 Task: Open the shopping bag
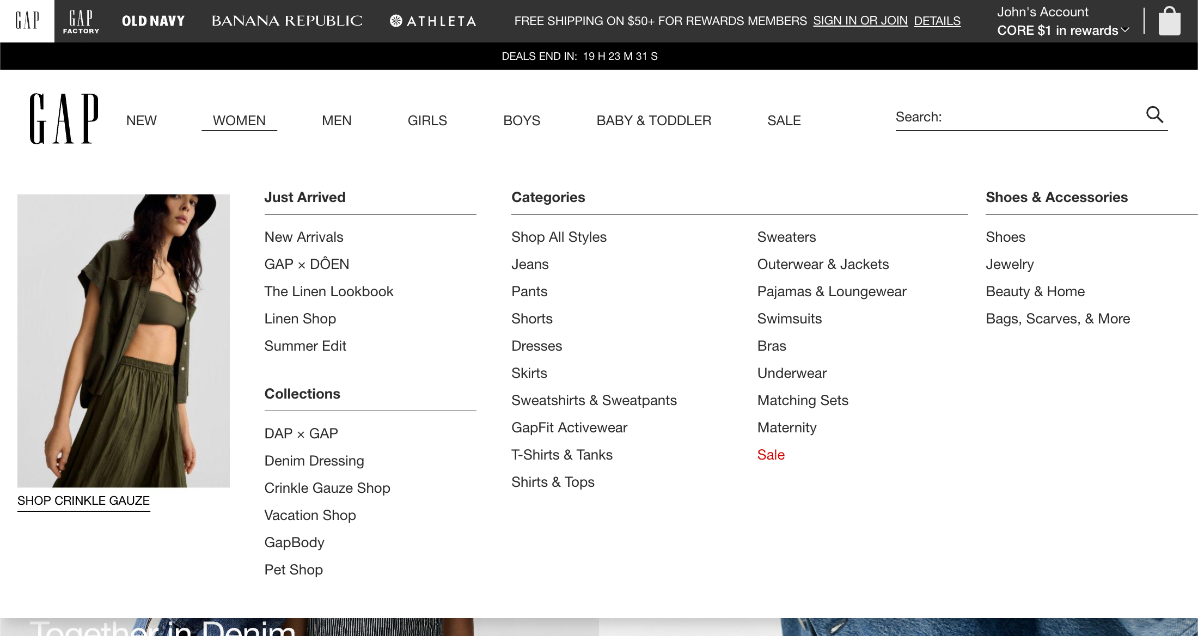pyautogui.click(x=1169, y=21)
